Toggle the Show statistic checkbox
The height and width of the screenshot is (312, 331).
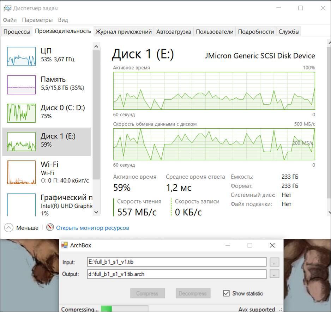tap(227, 293)
